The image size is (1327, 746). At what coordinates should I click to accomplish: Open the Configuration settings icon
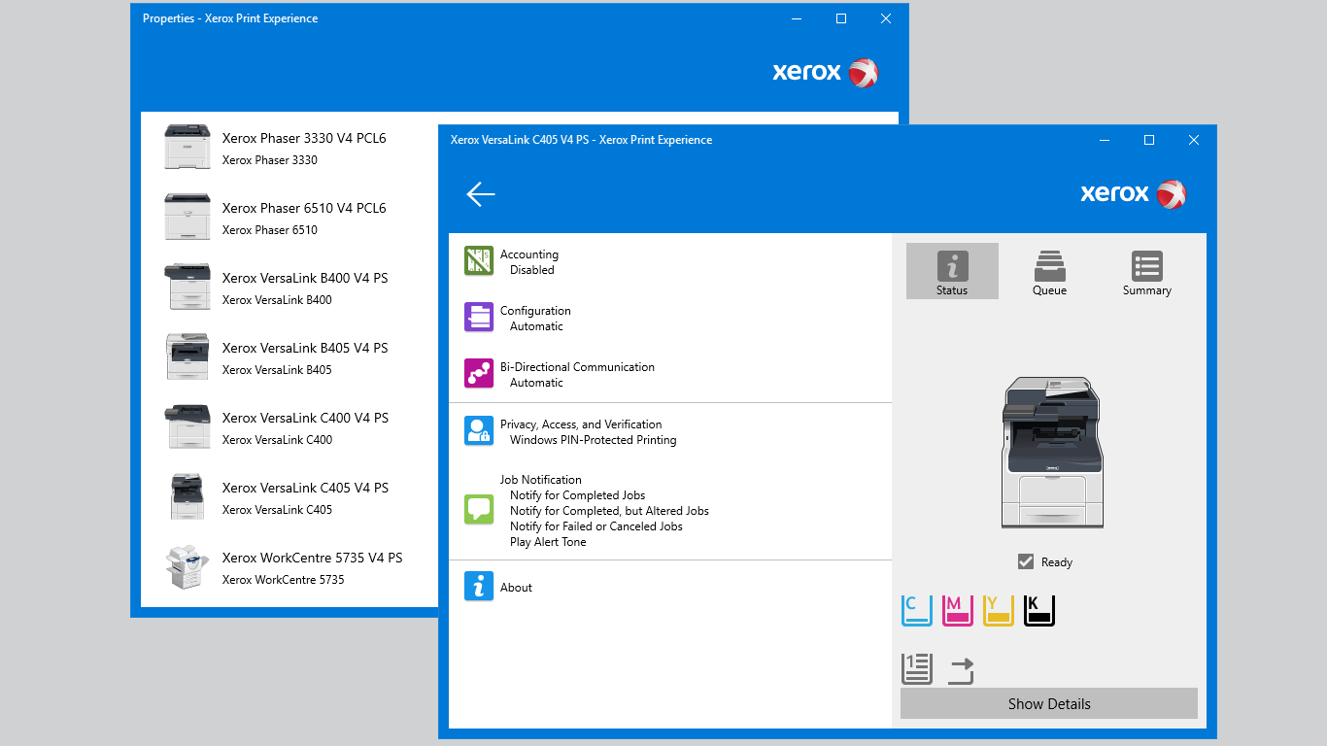pyautogui.click(x=479, y=317)
